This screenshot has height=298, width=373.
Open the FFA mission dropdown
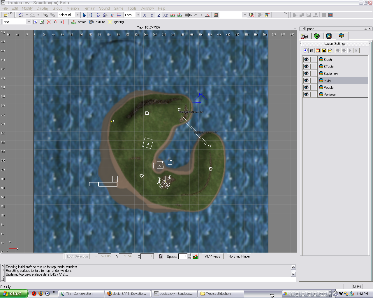pos(29,22)
